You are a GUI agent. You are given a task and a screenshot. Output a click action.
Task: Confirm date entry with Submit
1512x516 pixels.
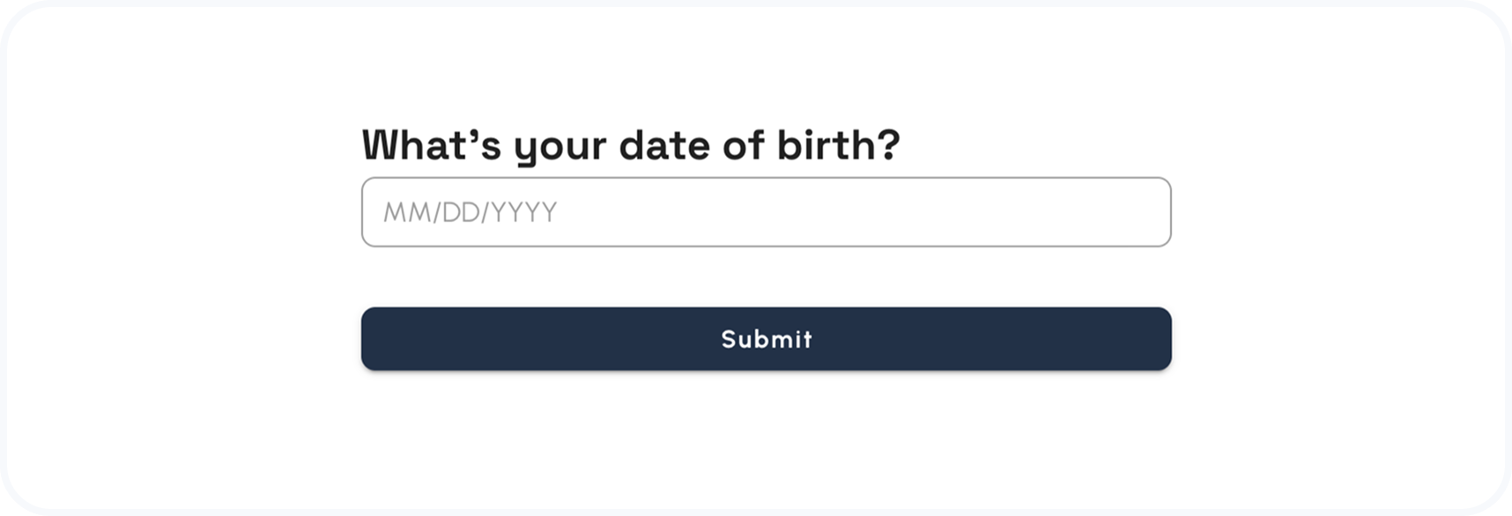click(766, 339)
